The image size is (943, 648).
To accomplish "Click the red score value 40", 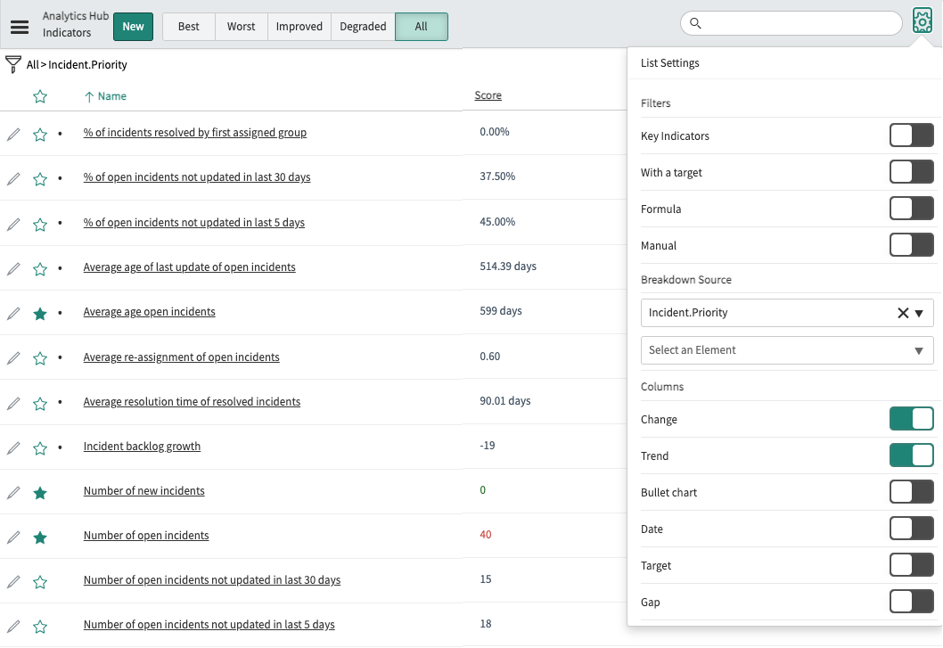I will coord(486,534).
